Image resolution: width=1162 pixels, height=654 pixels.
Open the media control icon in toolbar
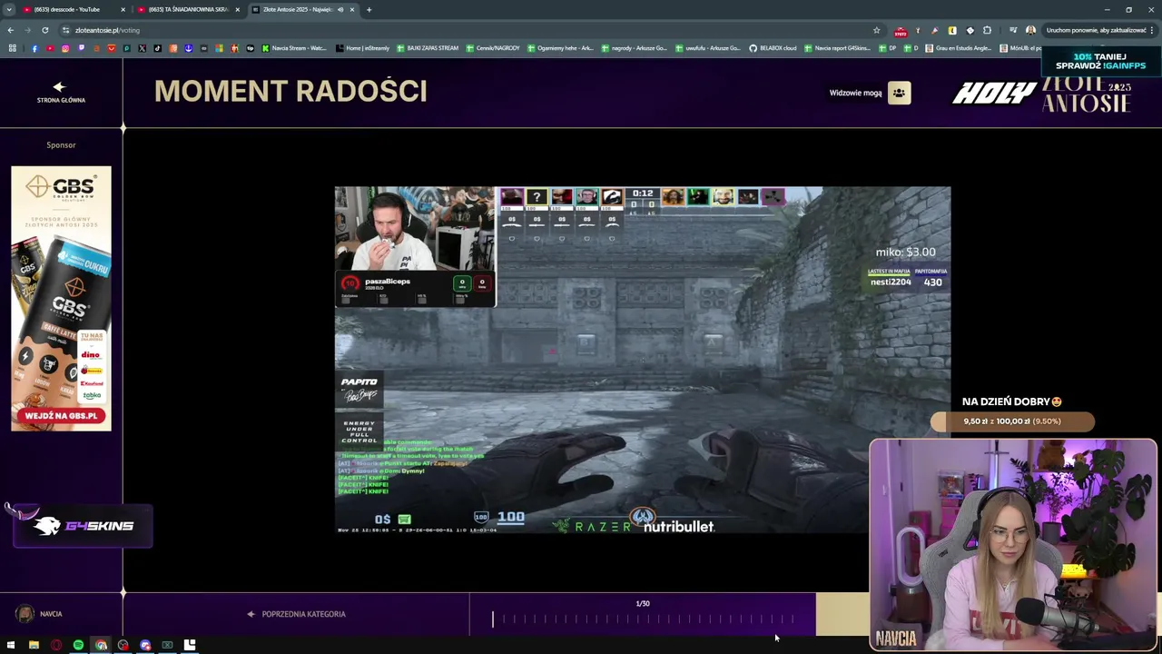coord(1013,30)
